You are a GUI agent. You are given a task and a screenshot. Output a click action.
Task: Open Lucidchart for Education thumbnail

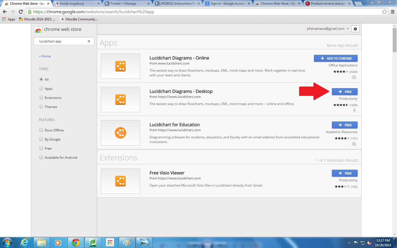pos(120,133)
